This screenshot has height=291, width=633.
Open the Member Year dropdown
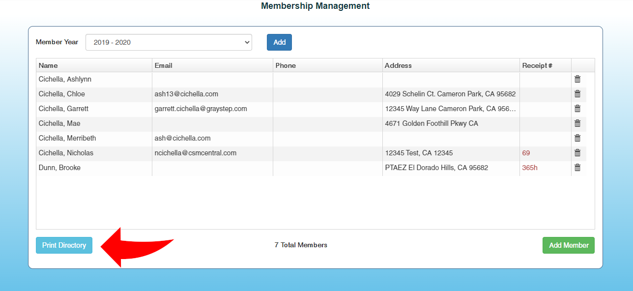tap(169, 42)
